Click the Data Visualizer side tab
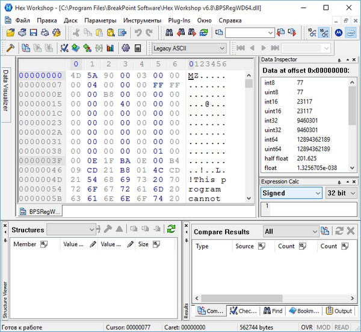This screenshot has width=361, height=332. click(5, 90)
